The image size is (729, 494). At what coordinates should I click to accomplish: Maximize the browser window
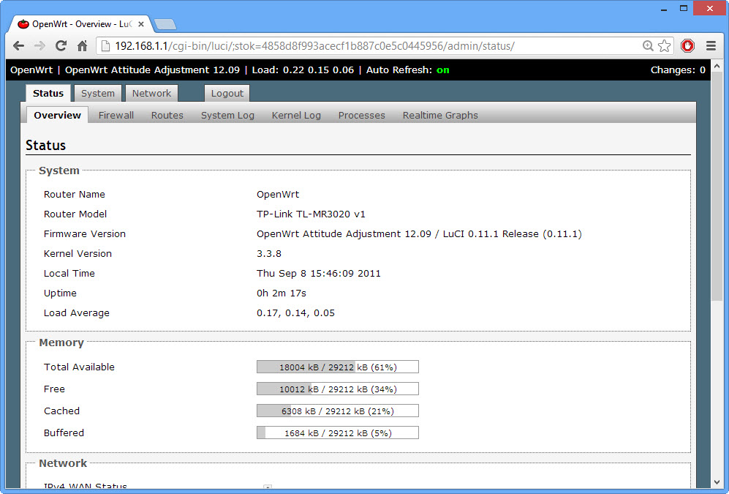tap(684, 8)
